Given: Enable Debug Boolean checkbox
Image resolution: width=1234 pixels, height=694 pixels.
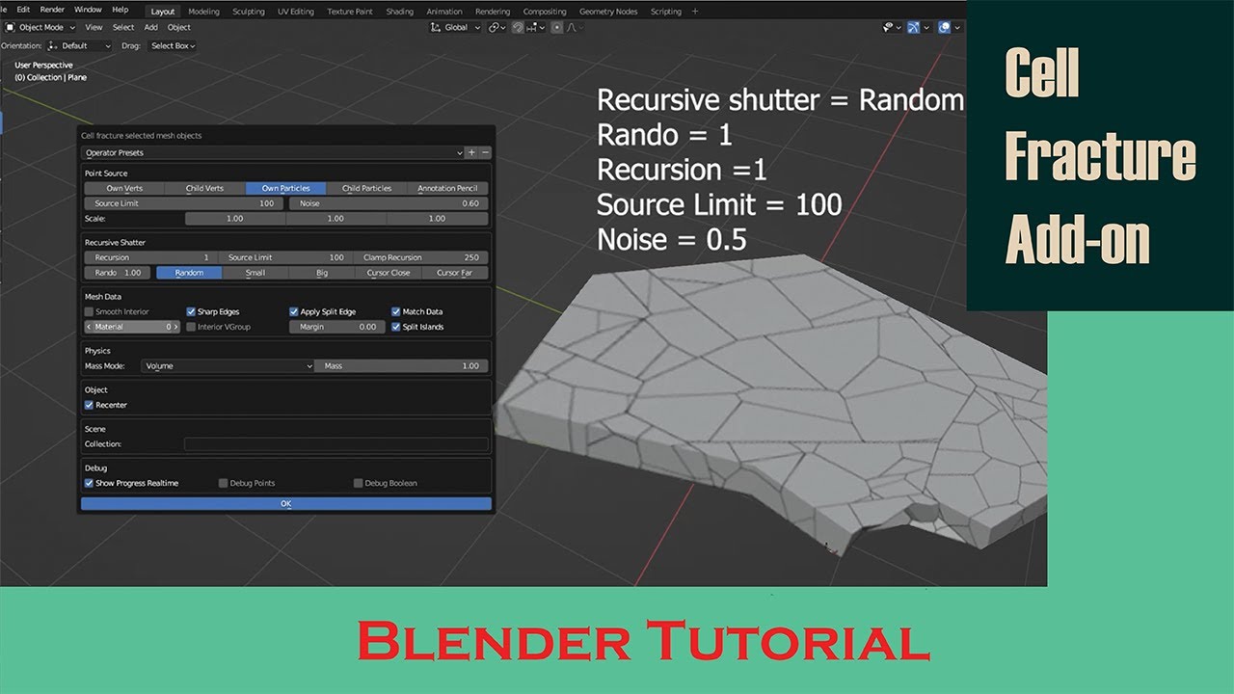Looking at the screenshot, I should 358,483.
